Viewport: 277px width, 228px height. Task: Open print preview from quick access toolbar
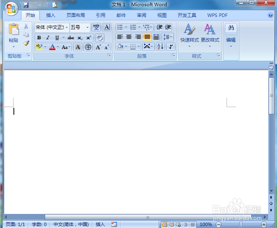55,5
